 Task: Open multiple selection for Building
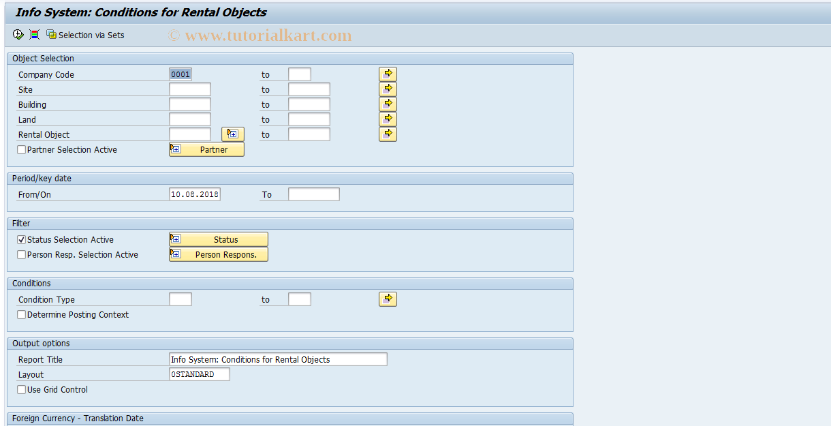click(388, 104)
